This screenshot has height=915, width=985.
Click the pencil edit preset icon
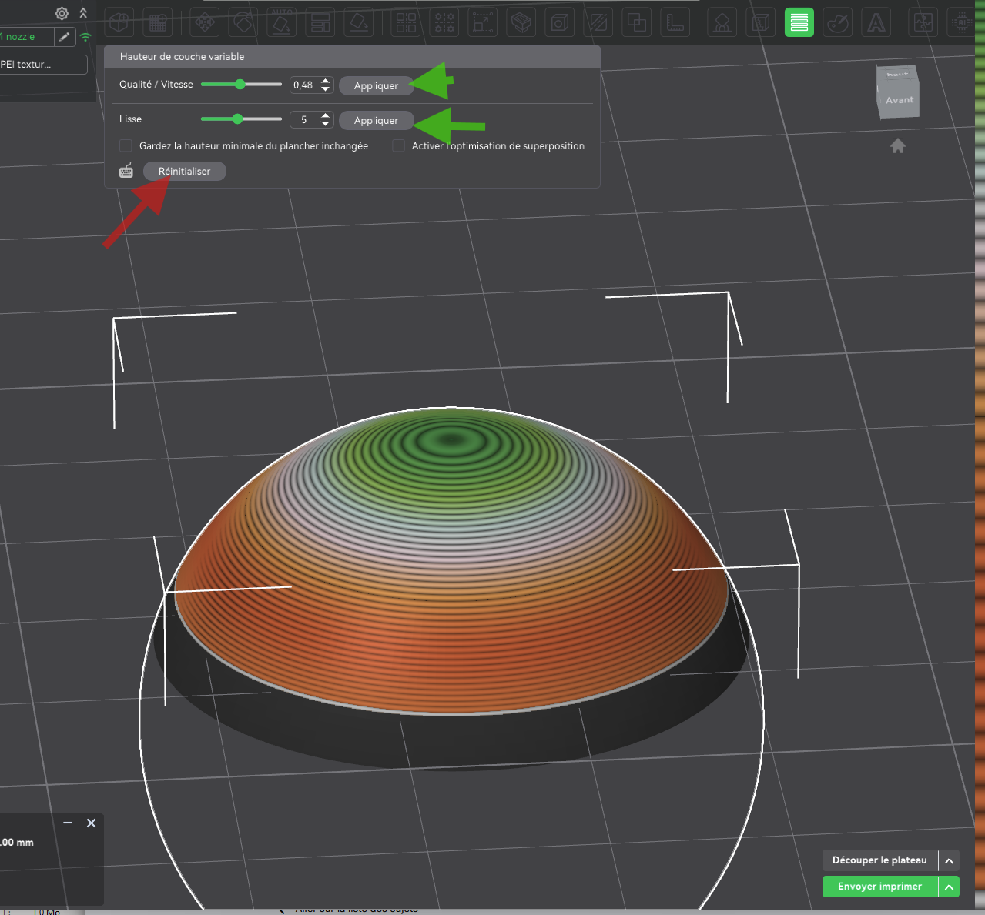pos(65,36)
